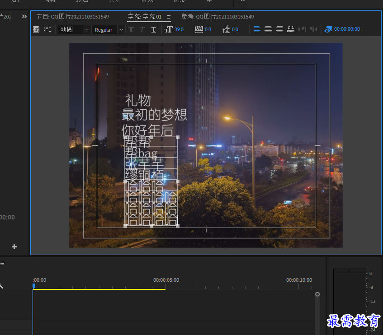The width and height of the screenshot is (383, 335).
Task: Toggle italic text formatting
Action: [142, 29]
